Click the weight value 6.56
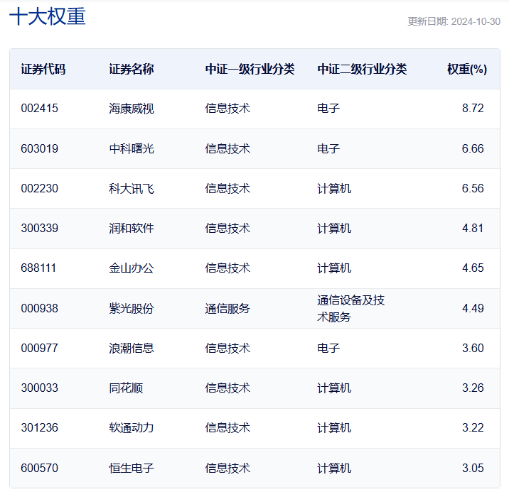Screen dimensions: 509x504 click(473, 188)
